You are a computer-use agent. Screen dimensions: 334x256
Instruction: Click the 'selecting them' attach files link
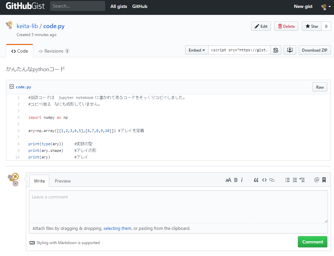(x=117, y=228)
